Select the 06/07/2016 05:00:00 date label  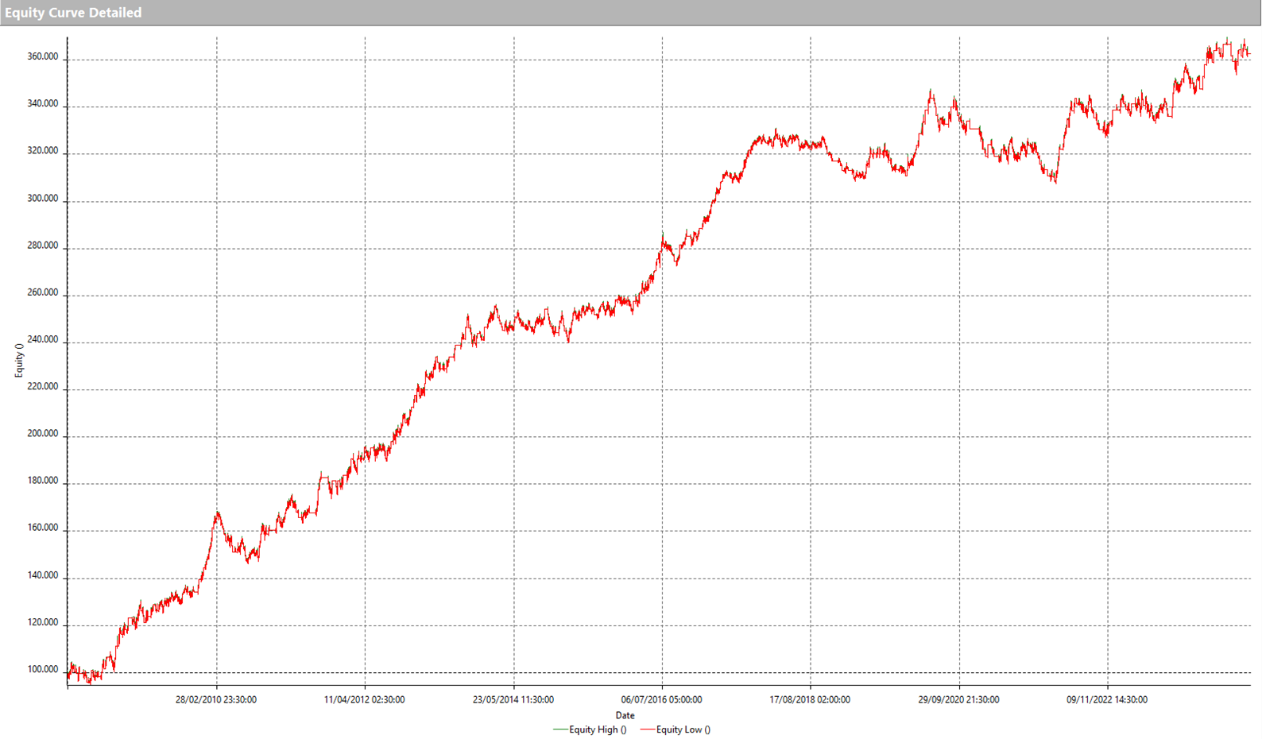(661, 700)
